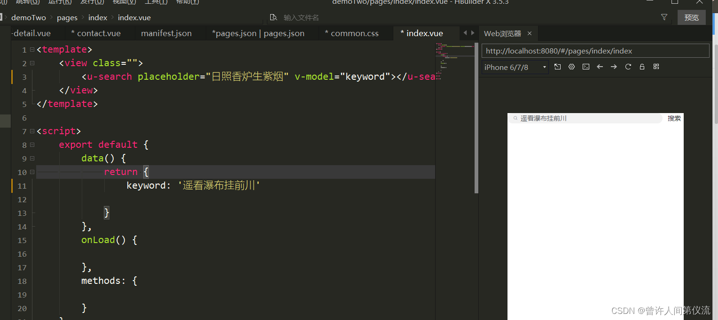Click the 搜索 button in the preview

[674, 118]
